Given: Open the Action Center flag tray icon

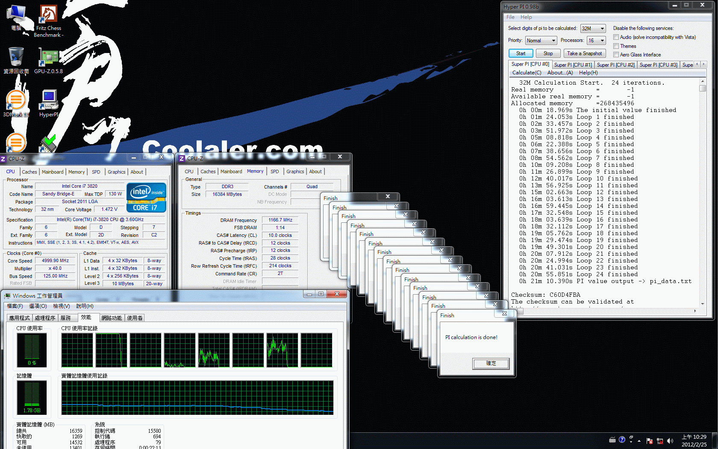Looking at the screenshot, I should click(650, 440).
